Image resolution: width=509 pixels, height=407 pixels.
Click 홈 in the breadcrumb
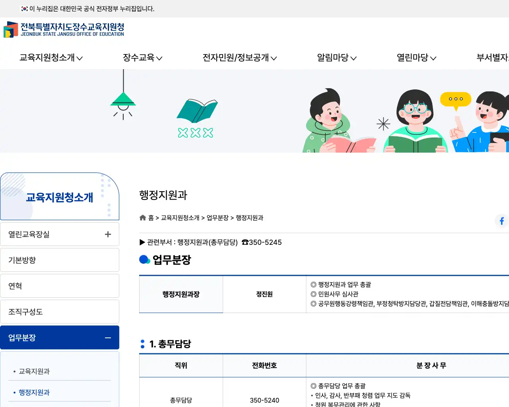(x=151, y=218)
